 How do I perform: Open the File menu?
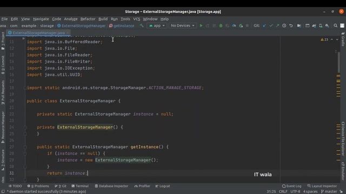pos(4,19)
